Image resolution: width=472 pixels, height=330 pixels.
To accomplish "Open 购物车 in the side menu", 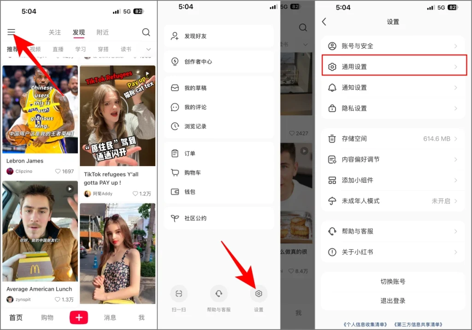I will pos(219,173).
